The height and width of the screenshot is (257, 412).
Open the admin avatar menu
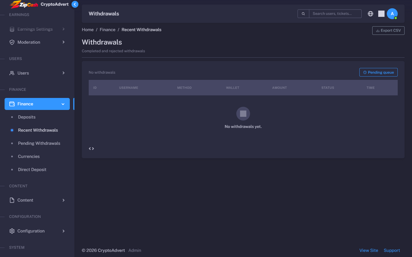coord(392,14)
